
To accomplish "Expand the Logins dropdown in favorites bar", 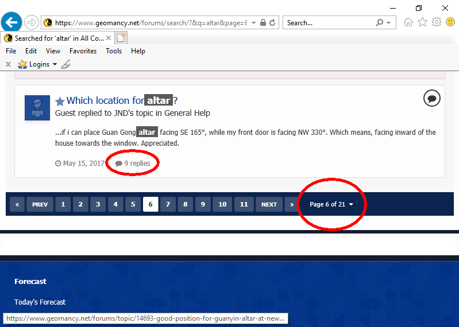I will point(55,64).
